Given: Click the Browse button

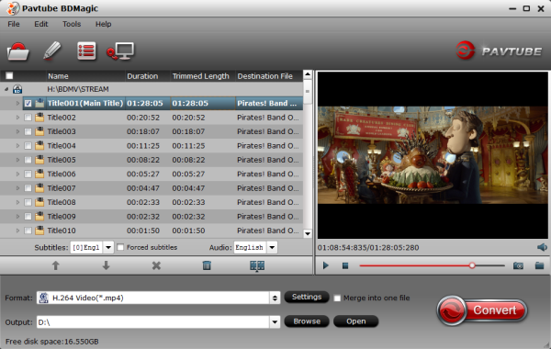Looking at the screenshot, I should [307, 321].
